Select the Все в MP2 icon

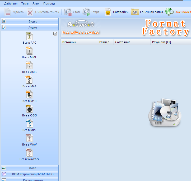coord(29,123)
